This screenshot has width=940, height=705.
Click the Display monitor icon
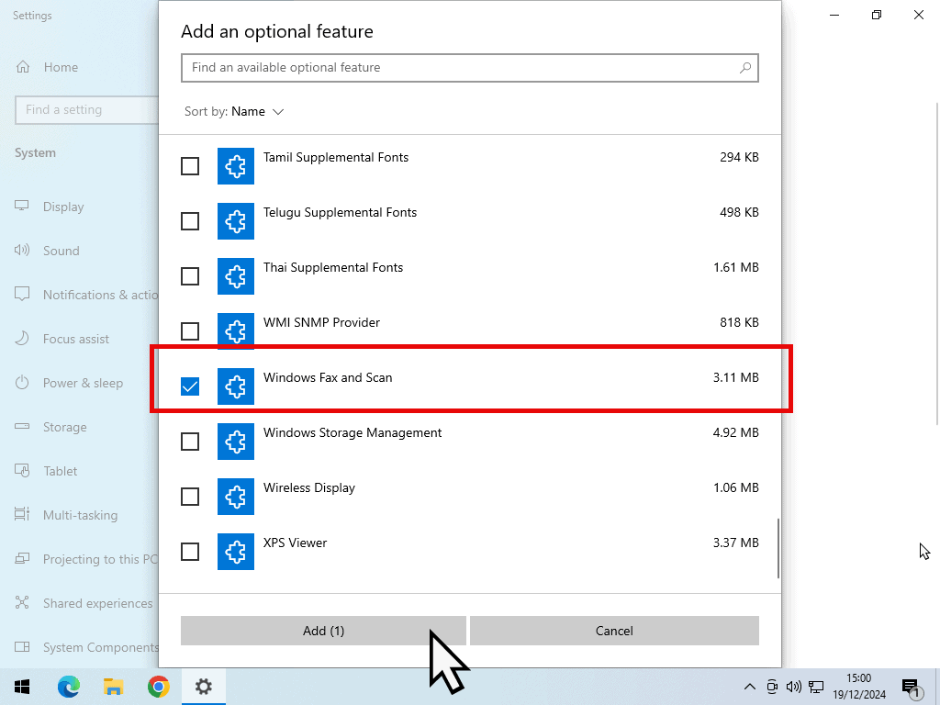click(x=22, y=207)
